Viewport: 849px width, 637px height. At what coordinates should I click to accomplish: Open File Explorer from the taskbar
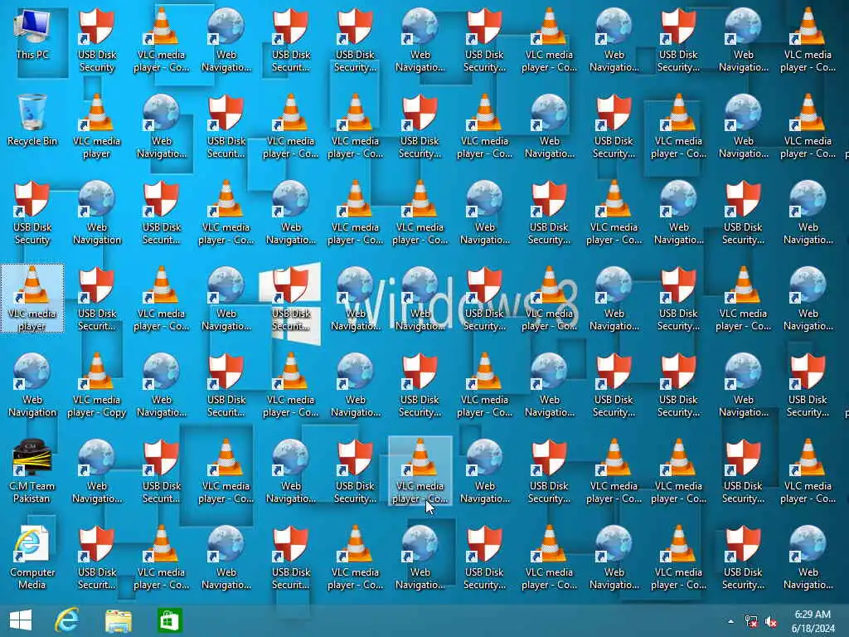[x=118, y=620]
